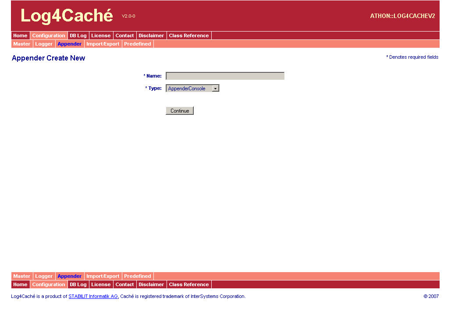The image size is (451, 312).
Task: Follow the STABILIT Informatik AG link
Action: 93,296
